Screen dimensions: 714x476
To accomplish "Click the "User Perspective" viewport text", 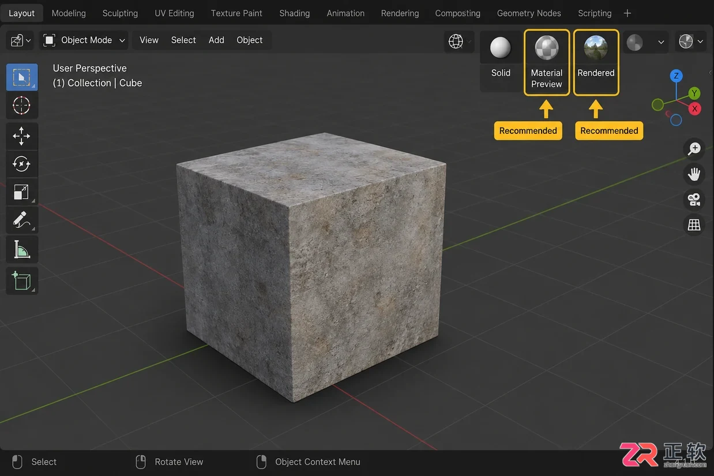I will click(89, 68).
